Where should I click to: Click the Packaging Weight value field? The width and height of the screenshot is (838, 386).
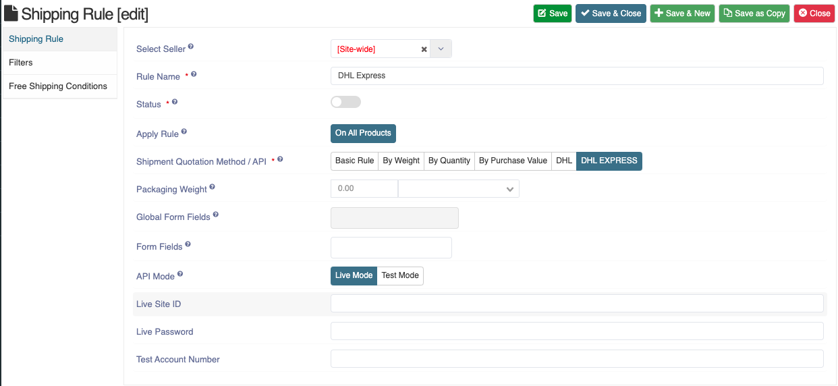click(x=364, y=189)
